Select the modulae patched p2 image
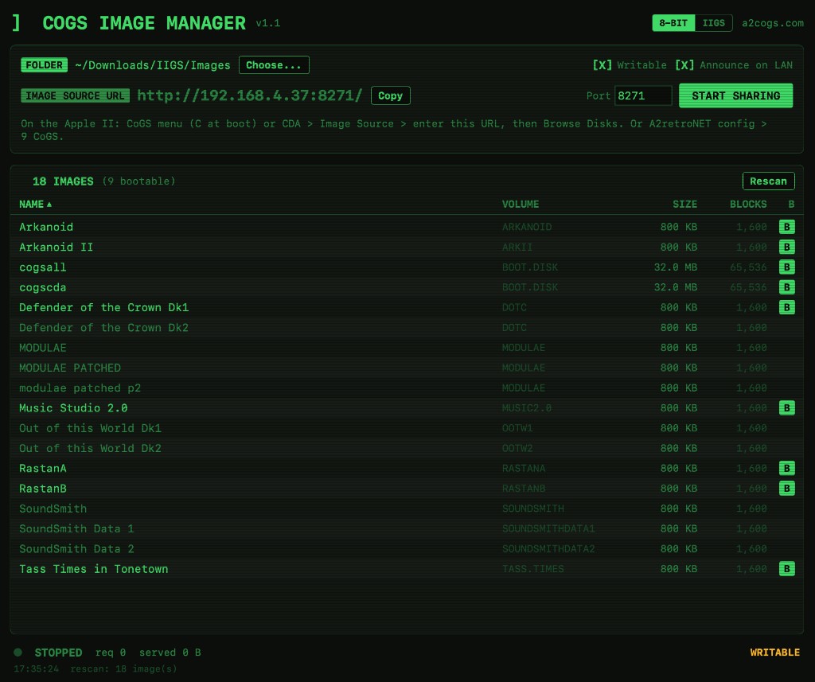815x682 pixels. pyautogui.click(x=80, y=388)
